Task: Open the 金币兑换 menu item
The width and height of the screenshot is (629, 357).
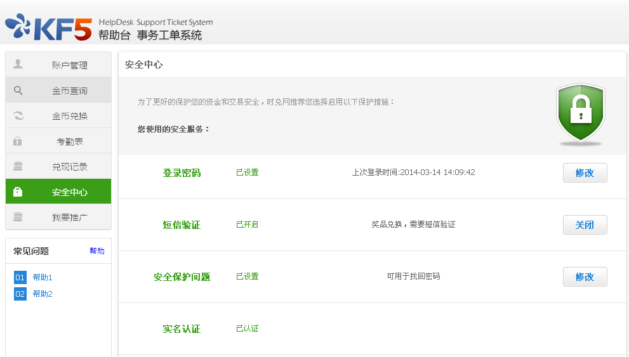Action: coord(58,115)
